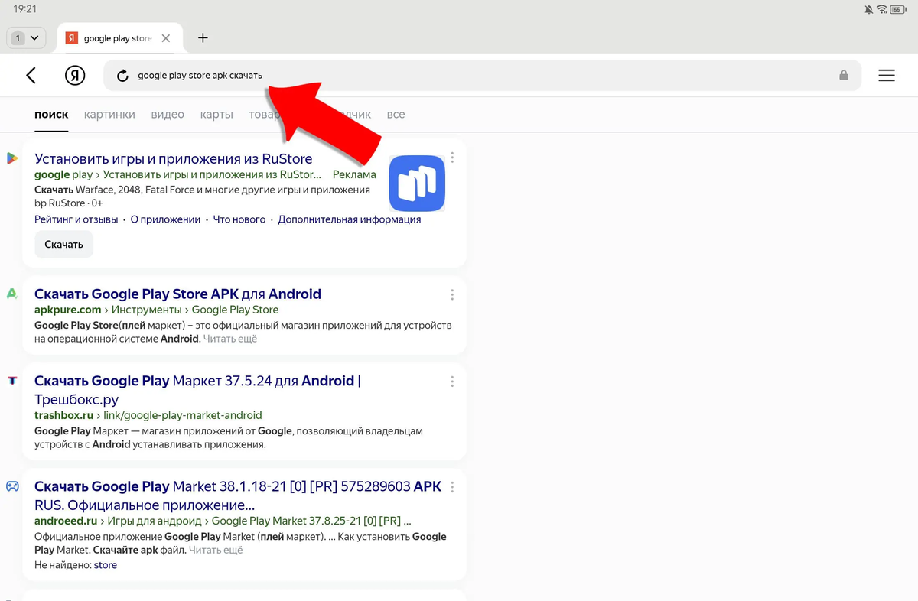This screenshot has width=918, height=601.
Task: Open 'Установить игры и приложения из RuStore'
Action: [174, 159]
